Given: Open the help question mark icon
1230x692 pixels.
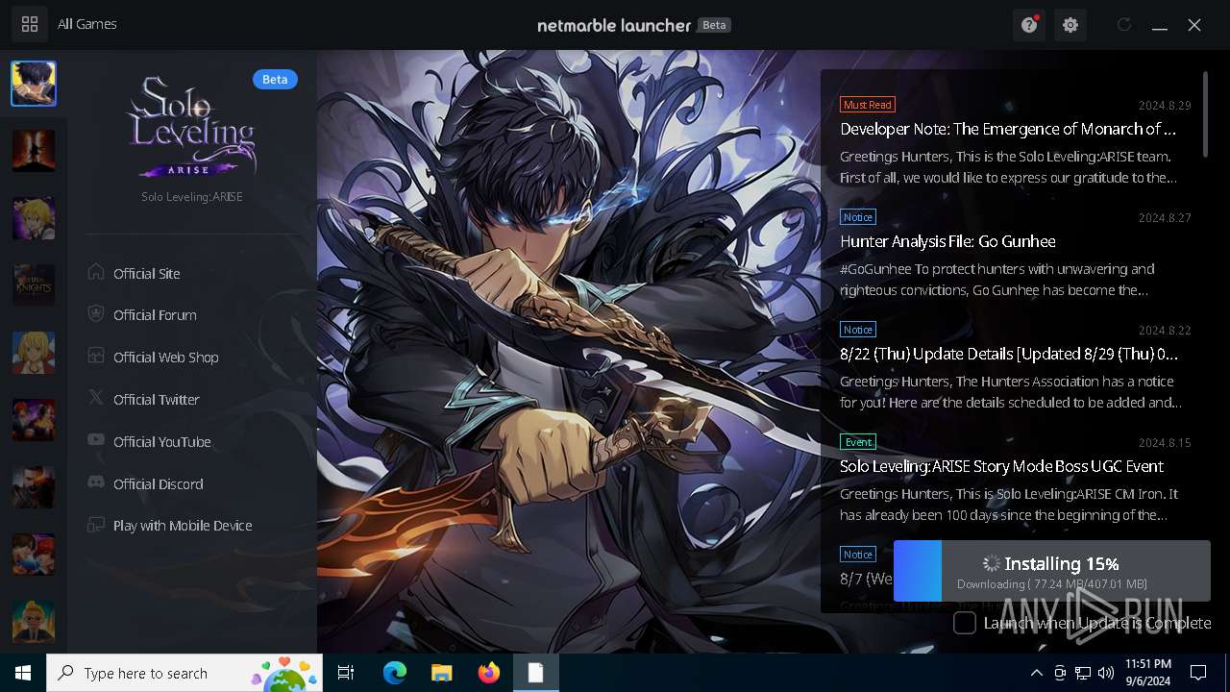Looking at the screenshot, I should pyautogui.click(x=1029, y=25).
